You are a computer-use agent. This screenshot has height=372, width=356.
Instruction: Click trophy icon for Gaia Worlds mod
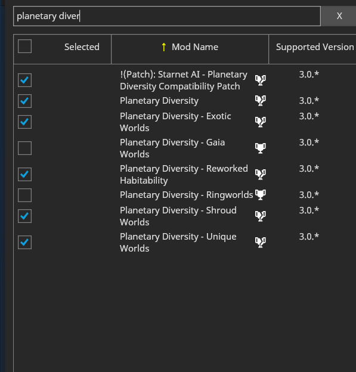point(261,148)
